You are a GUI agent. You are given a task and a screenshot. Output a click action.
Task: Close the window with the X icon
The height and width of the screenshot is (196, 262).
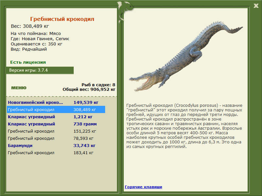pos(256,6)
